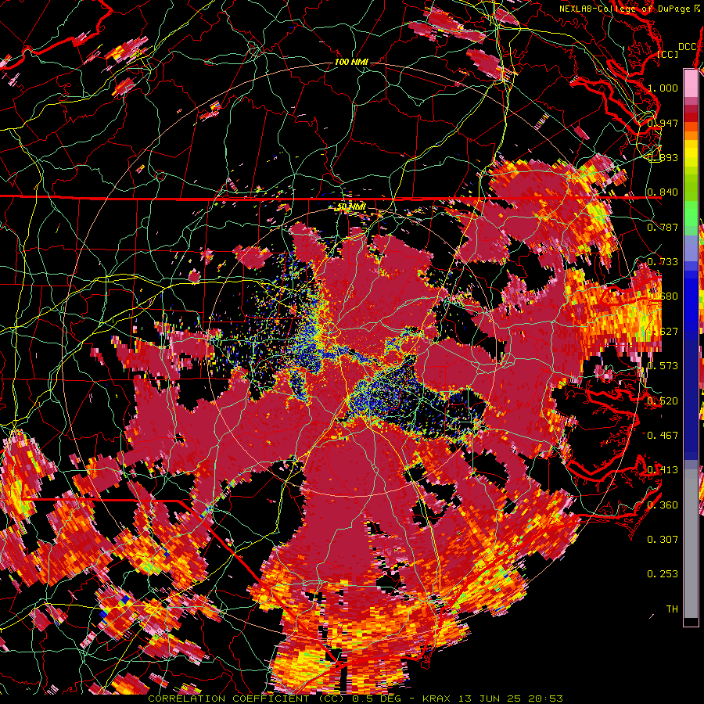Click the DCC label above the color scale
This screenshot has height=704, width=704.
(687, 47)
